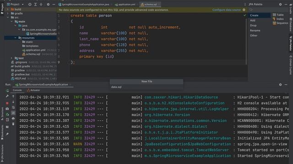Click the print icon in console toolbar
The width and height of the screenshot is (293, 164).
pos(13,118)
